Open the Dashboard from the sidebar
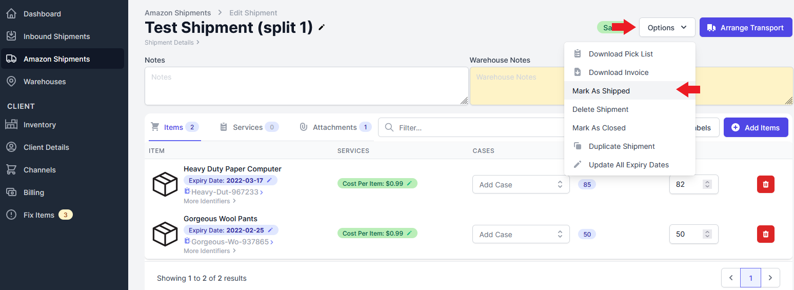 (x=42, y=14)
